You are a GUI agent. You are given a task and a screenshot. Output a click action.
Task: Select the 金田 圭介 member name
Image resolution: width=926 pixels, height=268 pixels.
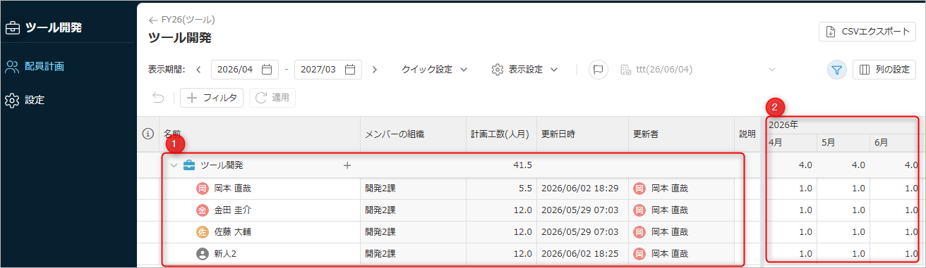tap(232, 210)
